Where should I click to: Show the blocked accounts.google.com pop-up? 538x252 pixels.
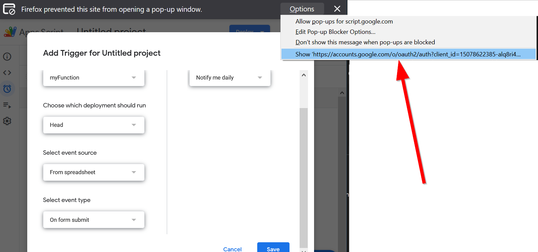(x=408, y=54)
